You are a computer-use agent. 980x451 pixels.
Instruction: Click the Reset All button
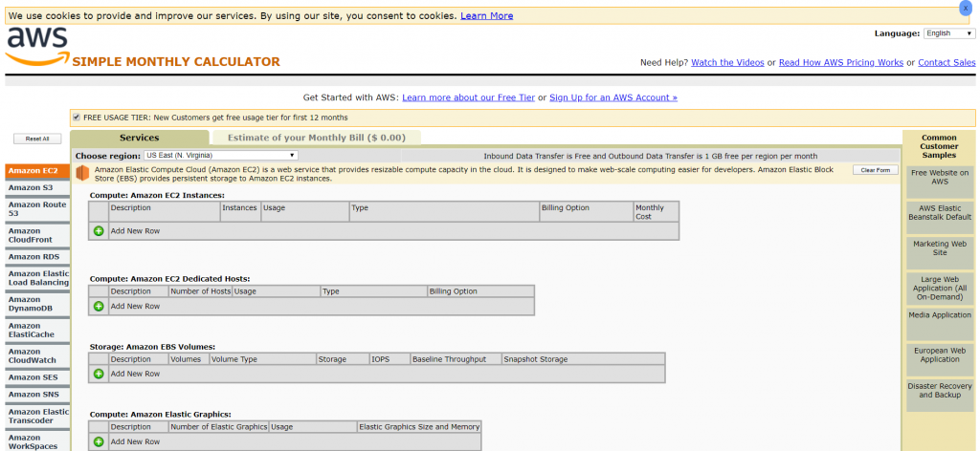point(37,140)
